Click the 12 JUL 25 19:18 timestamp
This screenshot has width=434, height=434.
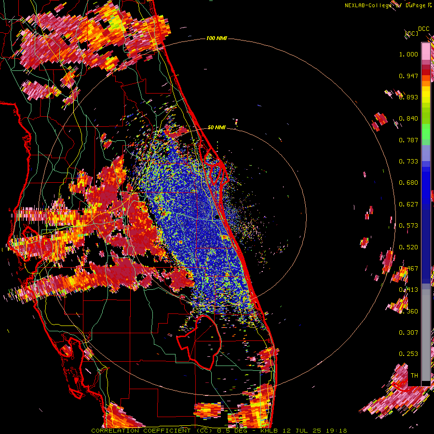pyautogui.click(x=315, y=431)
